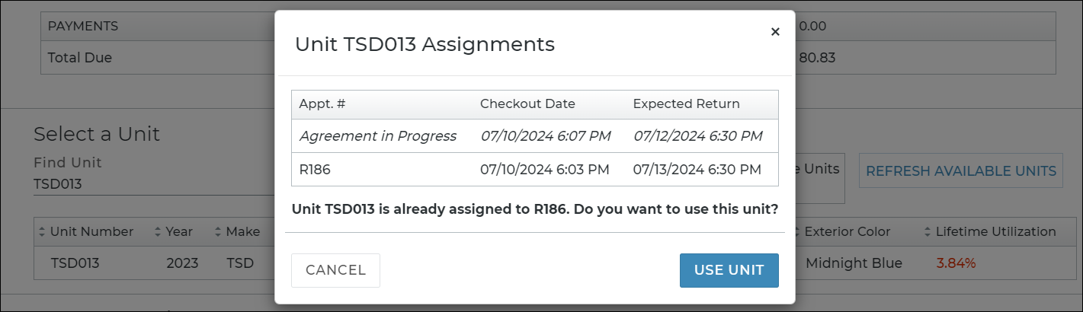1083x312 pixels.
Task: Click sort arrows beside Exterior Color
Action: [x=796, y=231]
